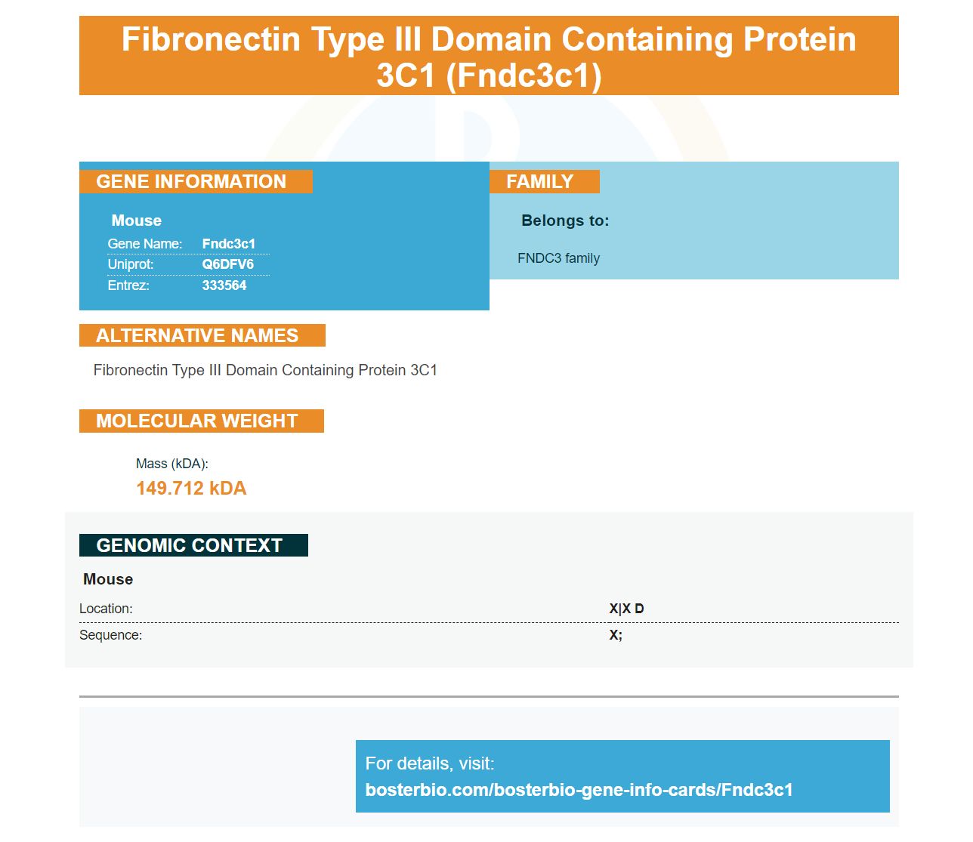Viewport: 973px width, 842px height.
Task: Click the ALTERNATIVE NAMES header
Action: (202, 335)
